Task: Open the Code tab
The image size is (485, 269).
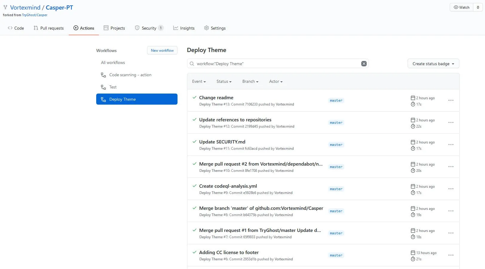Action: 16,28
